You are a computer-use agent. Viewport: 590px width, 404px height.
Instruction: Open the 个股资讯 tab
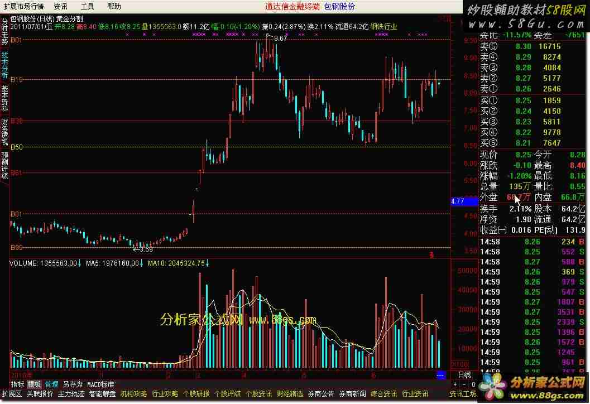[258, 394]
